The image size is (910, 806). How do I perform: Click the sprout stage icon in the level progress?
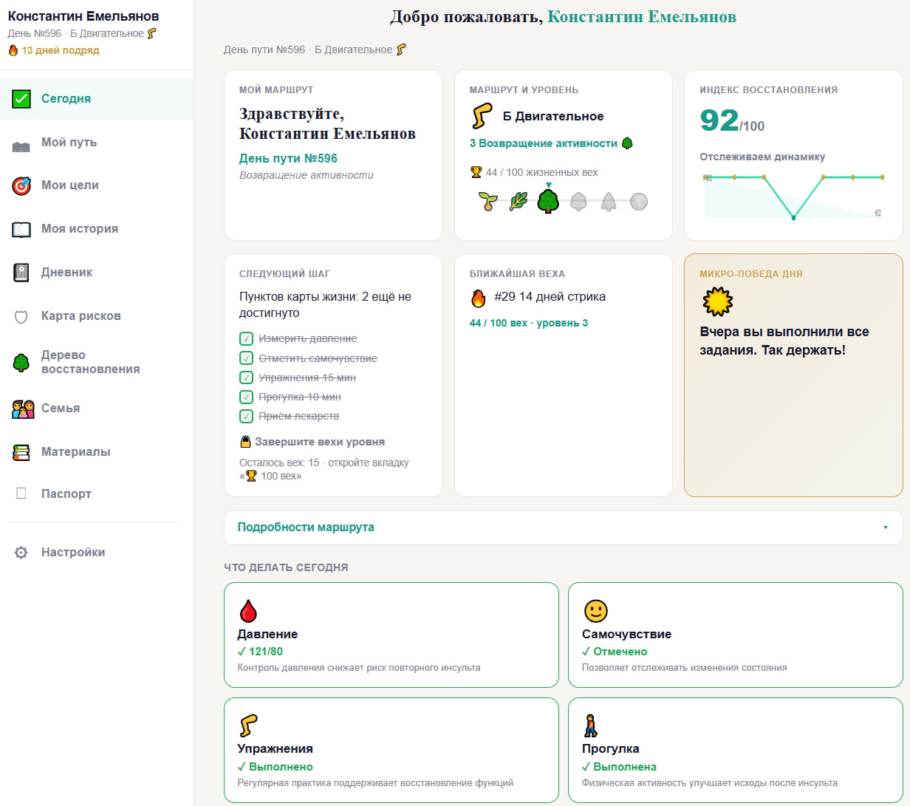click(487, 200)
